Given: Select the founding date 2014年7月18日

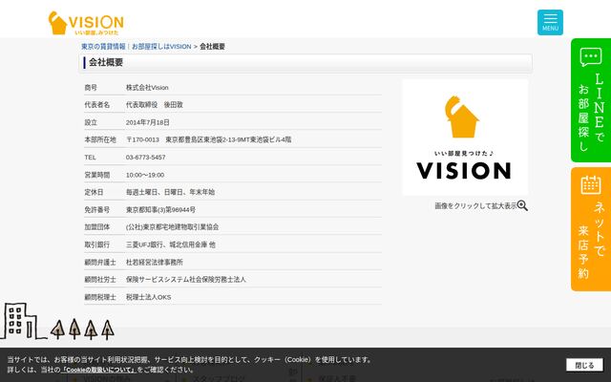Looking at the screenshot, I should point(148,122).
